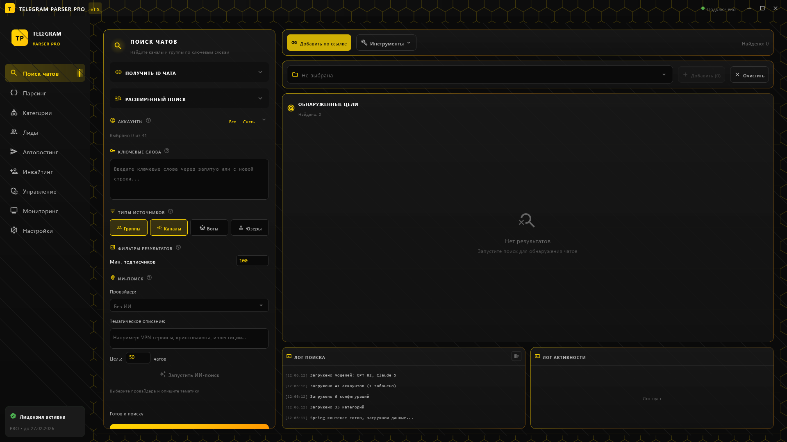This screenshot has height=442, width=787.
Task: Enable the Боты source type
Action: click(209, 228)
